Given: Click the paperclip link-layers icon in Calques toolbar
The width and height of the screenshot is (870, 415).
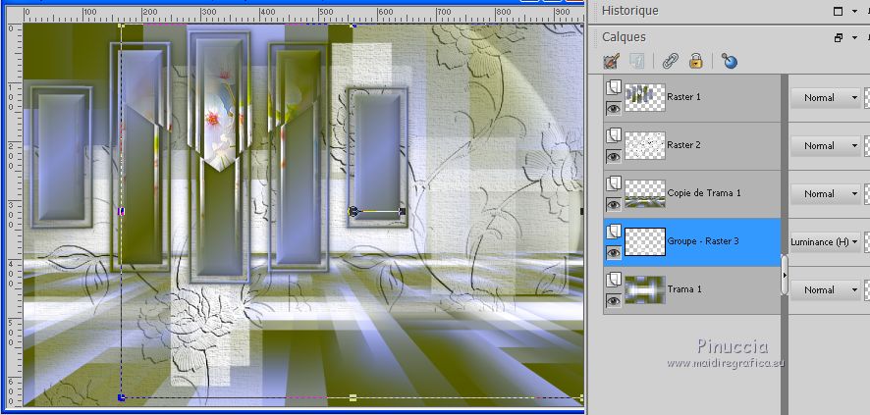Looking at the screenshot, I should 671,61.
